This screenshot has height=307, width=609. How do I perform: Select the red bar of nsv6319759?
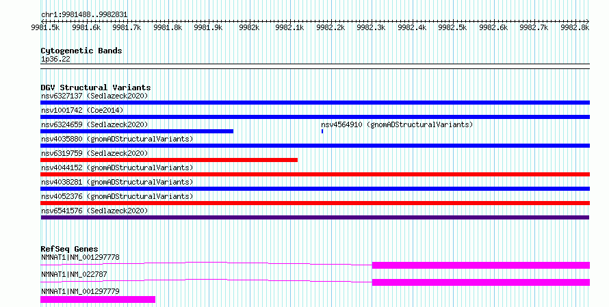pyautogui.click(x=169, y=160)
